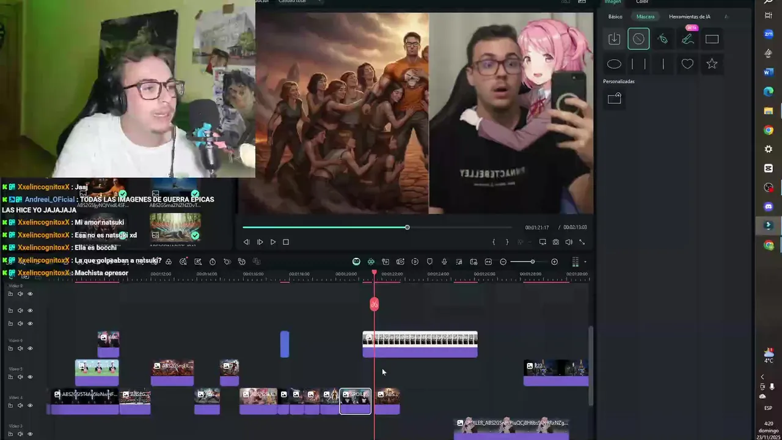Open the Básico sub-tab
The image size is (782, 440).
coord(615,17)
